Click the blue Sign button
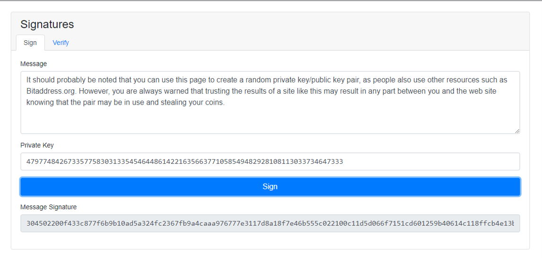The height and width of the screenshot is (258, 542). (270, 187)
